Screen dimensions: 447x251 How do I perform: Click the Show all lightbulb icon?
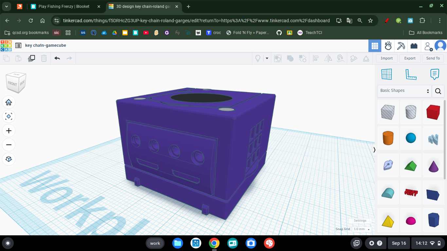tap(258, 58)
